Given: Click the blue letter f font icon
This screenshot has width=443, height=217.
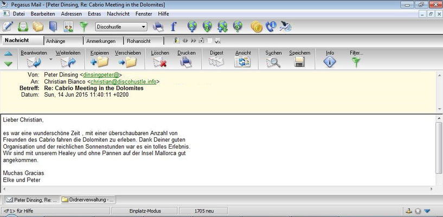Looking at the screenshot, I should click(173, 27).
